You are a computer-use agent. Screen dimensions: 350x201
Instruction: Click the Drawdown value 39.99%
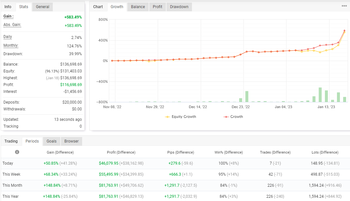[x=76, y=54]
